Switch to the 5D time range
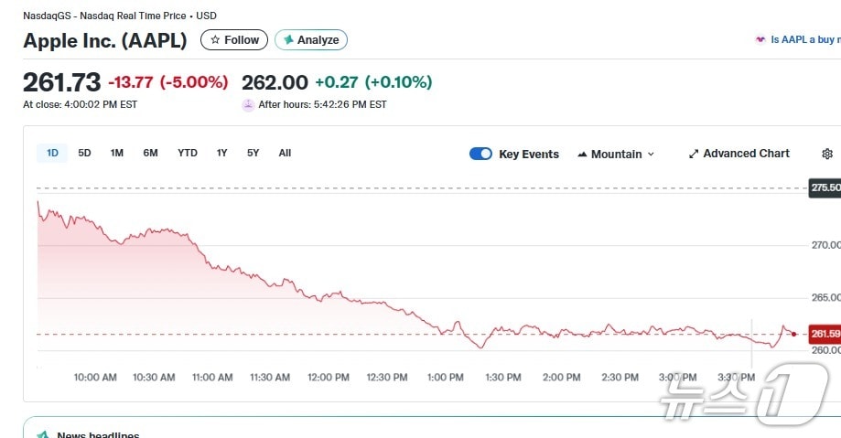This screenshot has width=841, height=438. (x=84, y=153)
